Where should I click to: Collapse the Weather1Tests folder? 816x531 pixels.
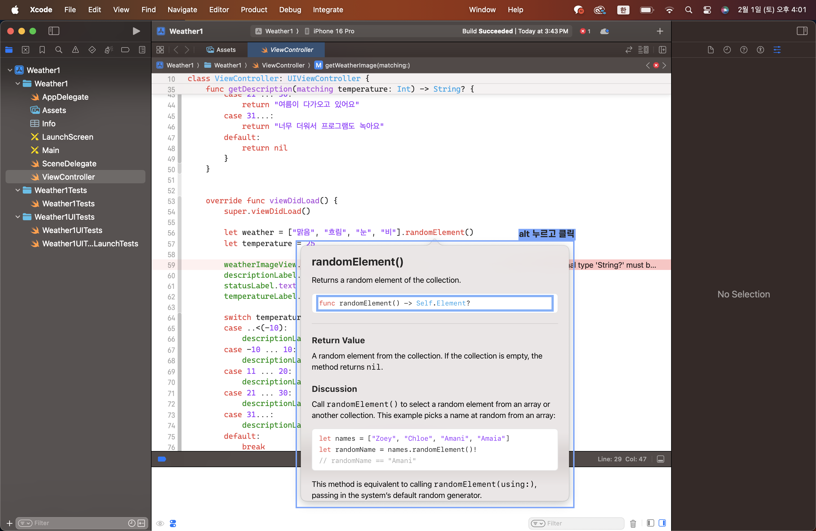[18, 190]
